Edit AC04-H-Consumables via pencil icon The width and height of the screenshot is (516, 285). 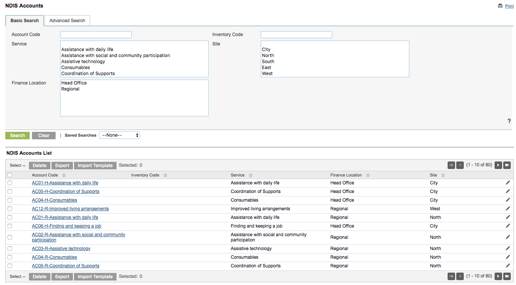(508, 200)
